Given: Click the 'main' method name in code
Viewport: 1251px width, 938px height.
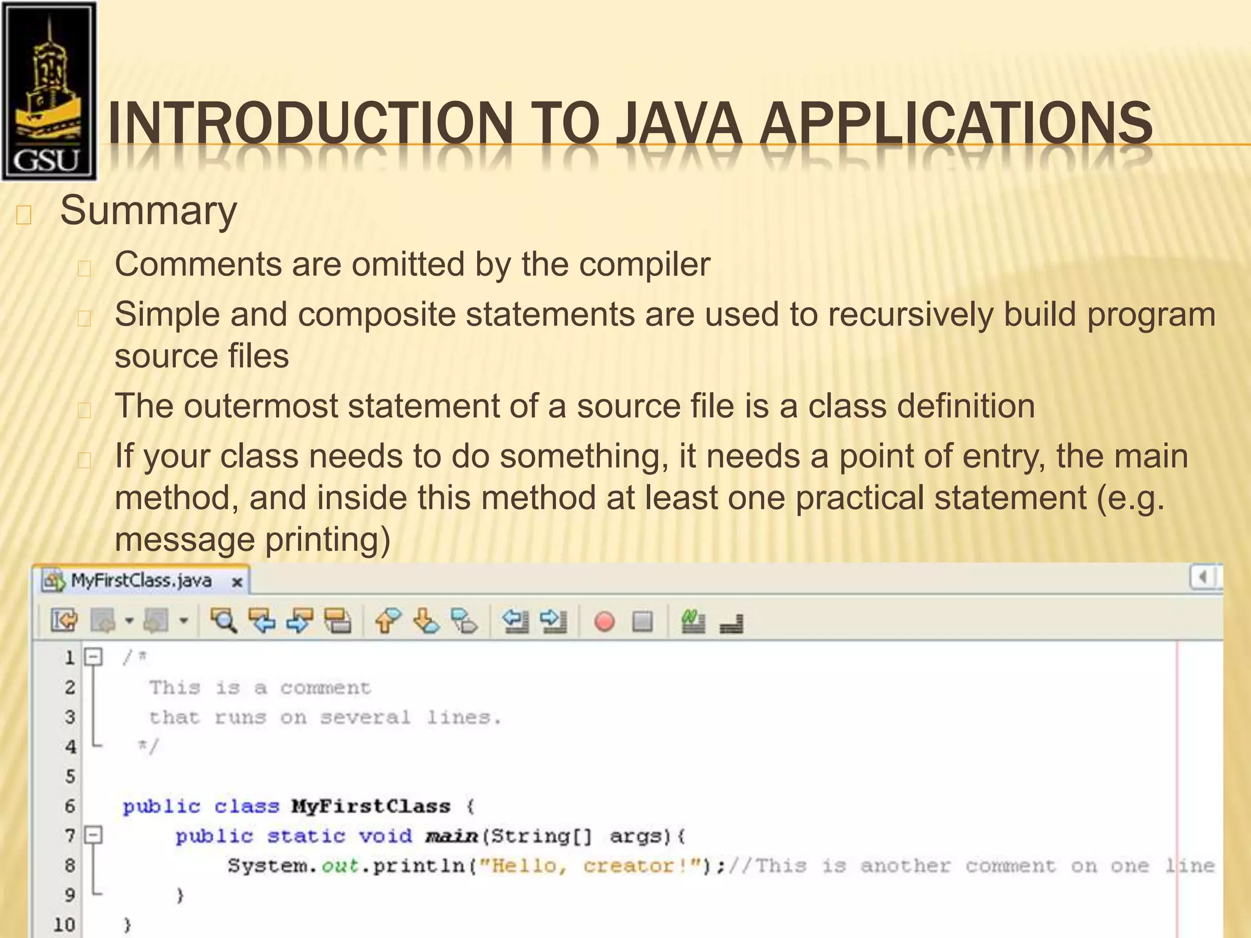Looking at the screenshot, I should click(x=451, y=835).
